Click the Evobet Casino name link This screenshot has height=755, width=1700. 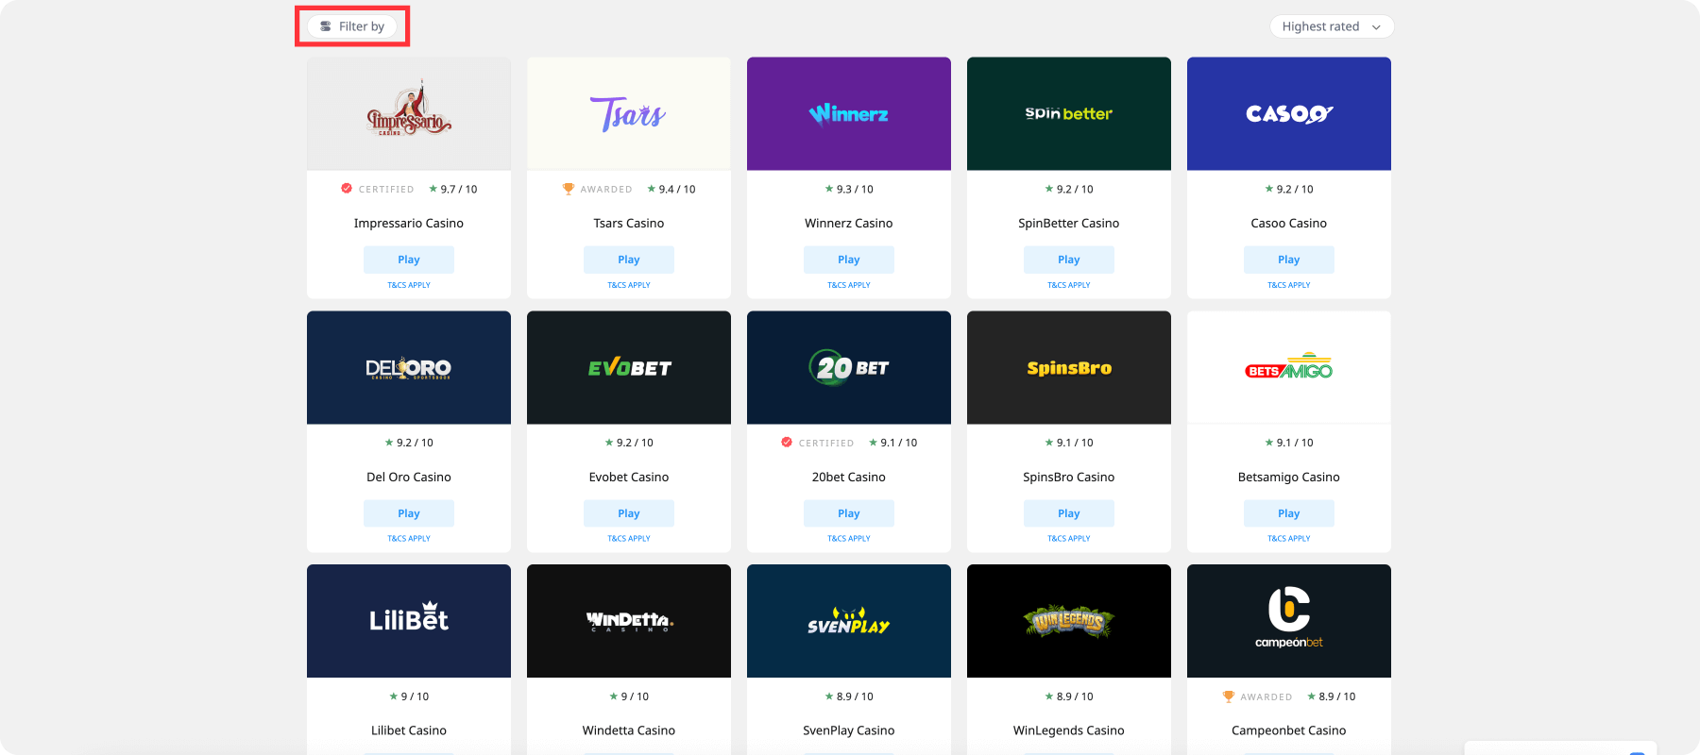(629, 478)
